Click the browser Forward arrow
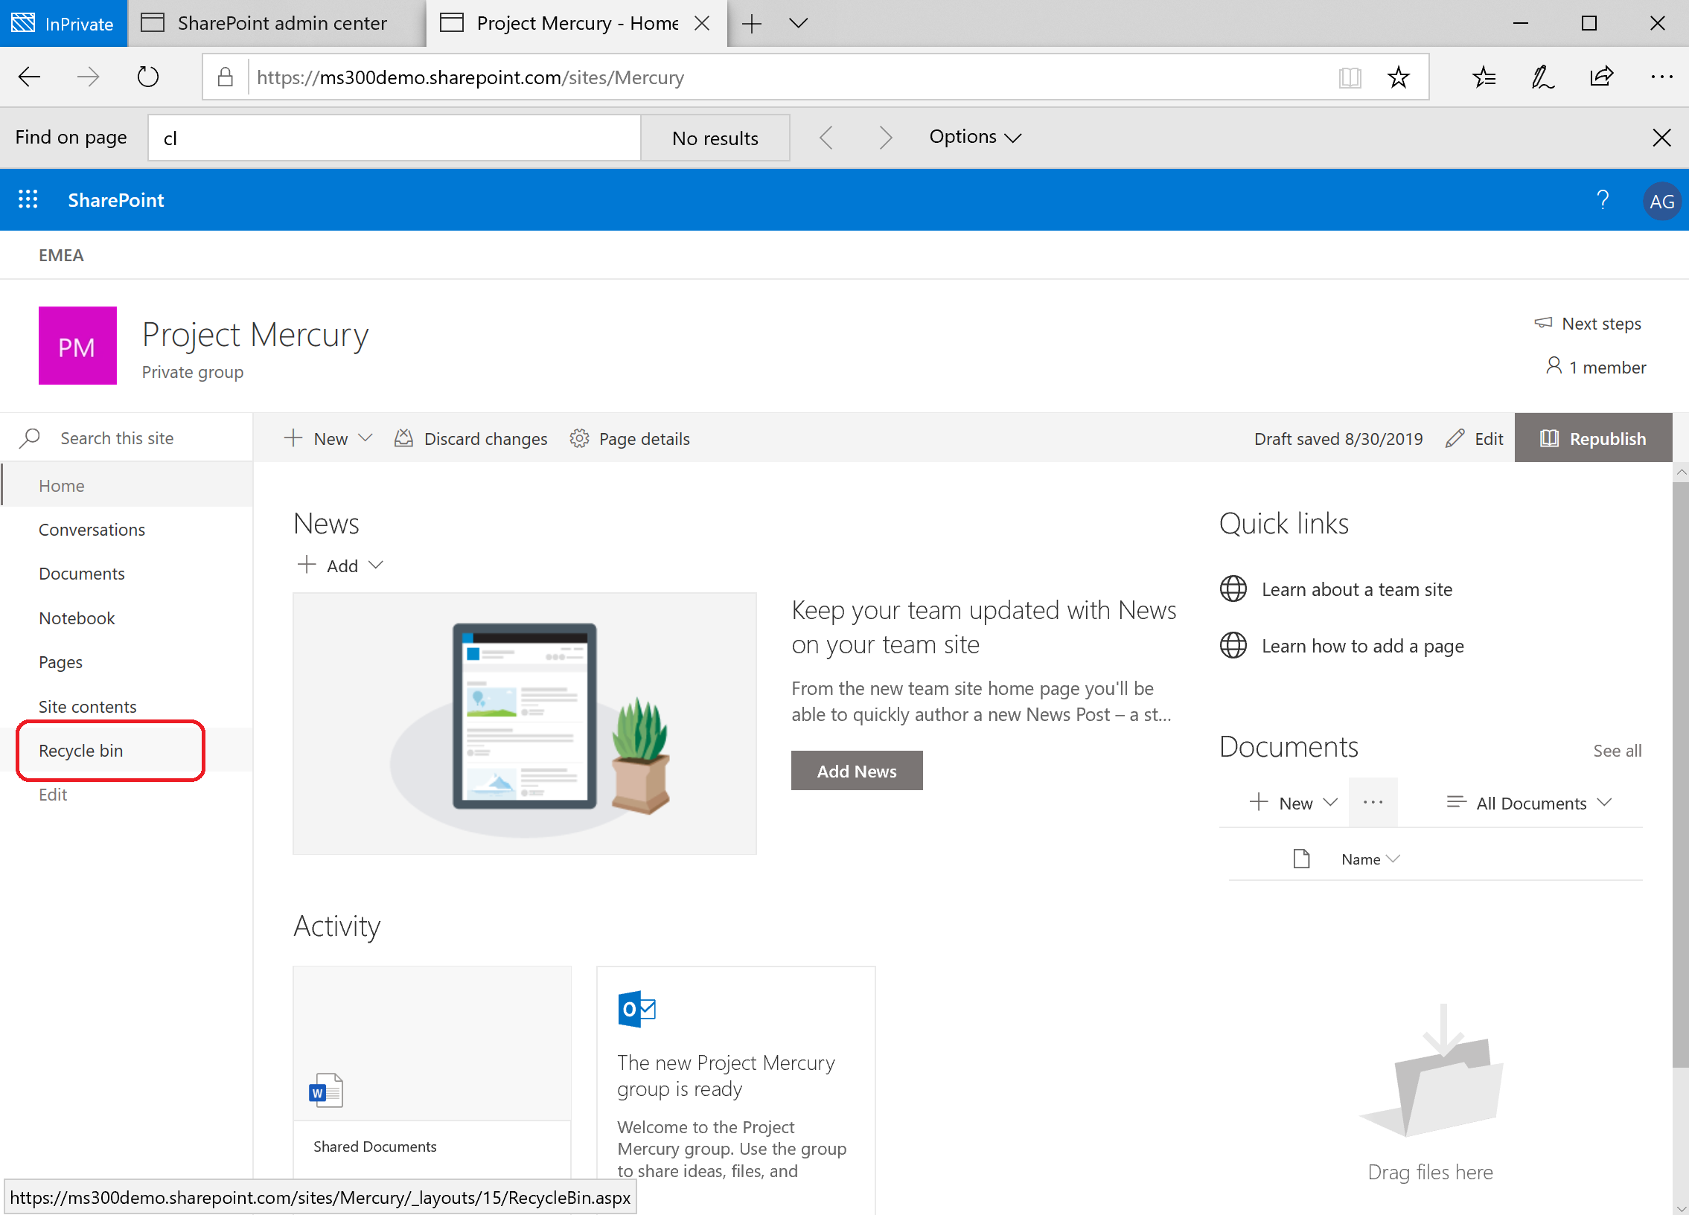Viewport: 1689px width, 1215px height. (88, 77)
